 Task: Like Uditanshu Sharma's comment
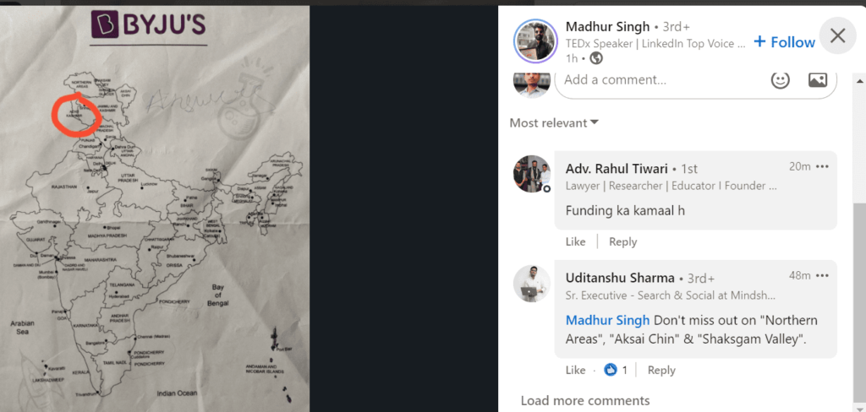575,370
